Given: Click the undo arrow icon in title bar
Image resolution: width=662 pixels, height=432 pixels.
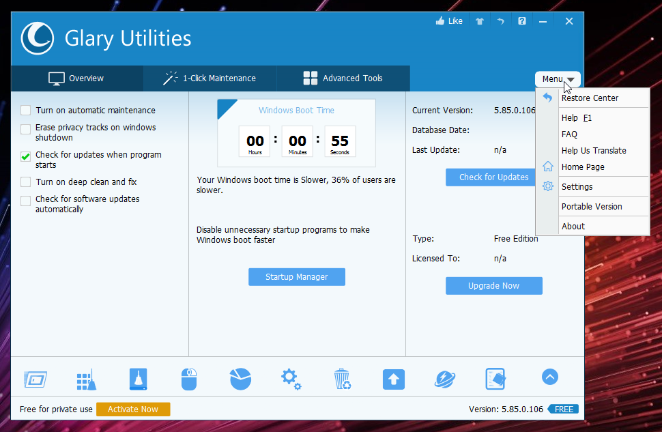Looking at the screenshot, I should [501, 21].
